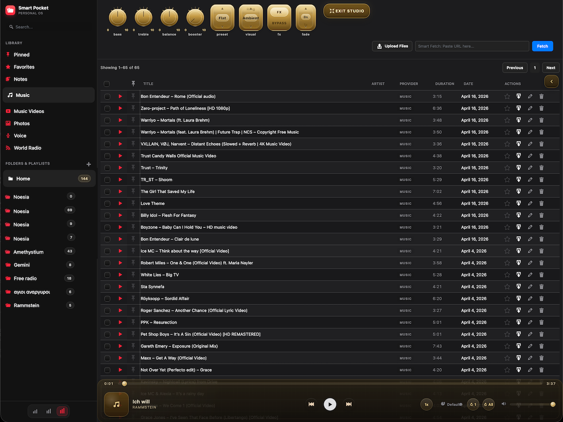Screen dimensions: 563x422
Task: Pin the TR_ST – Shoom track
Action: pos(133,179)
